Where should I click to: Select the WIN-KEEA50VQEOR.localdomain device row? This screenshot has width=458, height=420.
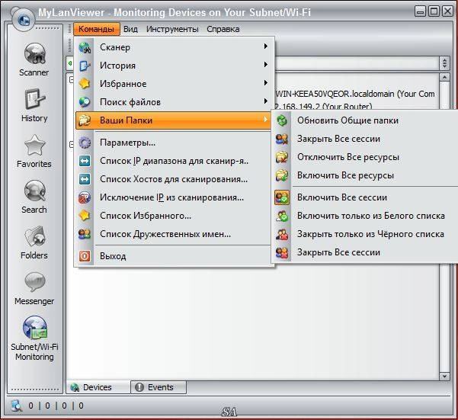coord(355,94)
